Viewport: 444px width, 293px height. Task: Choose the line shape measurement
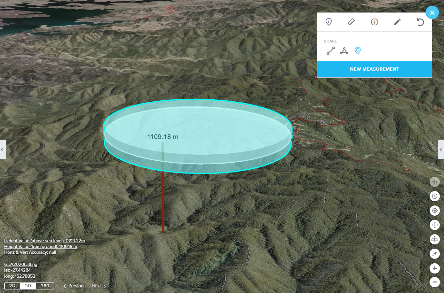331,50
